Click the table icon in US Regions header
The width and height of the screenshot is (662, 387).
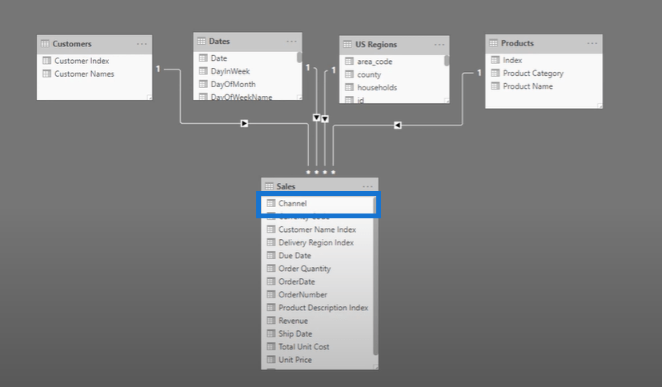click(348, 45)
